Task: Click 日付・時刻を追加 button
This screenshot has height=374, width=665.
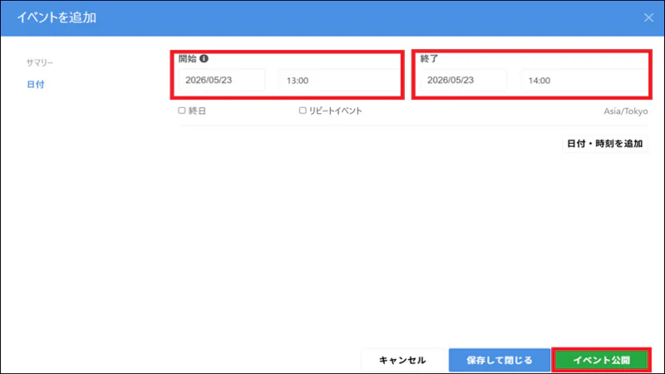Action: click(605, 144)
